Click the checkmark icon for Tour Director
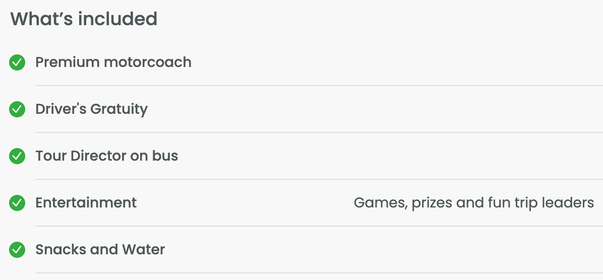Image resolution: width=603 pixels, height=280 pixels. pyautogui.click(x=17, y=156)
